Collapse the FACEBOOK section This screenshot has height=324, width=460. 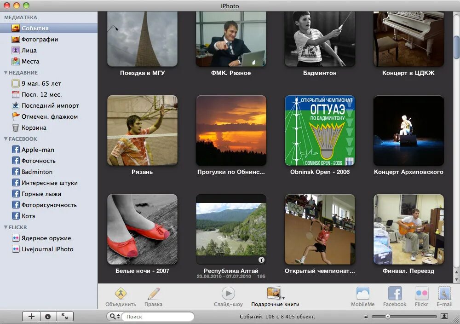6,139
